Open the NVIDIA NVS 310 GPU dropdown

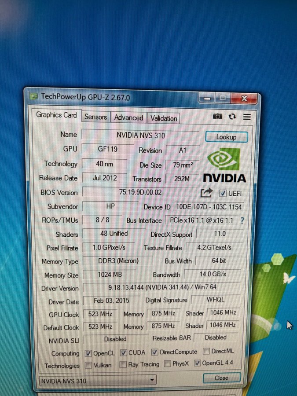pos(98,380)
